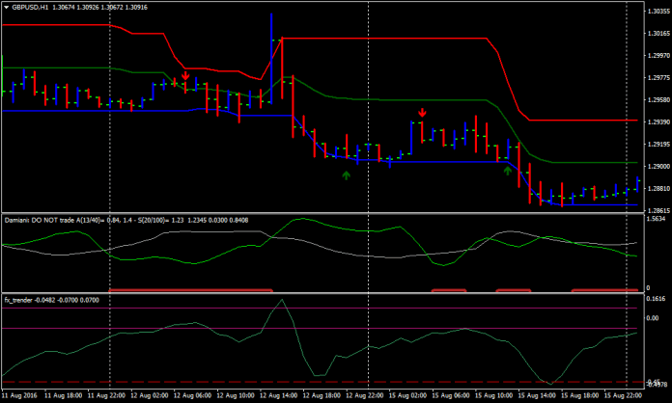Screen dimensions: 672x403
Task: Click the green buy arrow near 12 Aug 18:00
Action: coord(346,175)
